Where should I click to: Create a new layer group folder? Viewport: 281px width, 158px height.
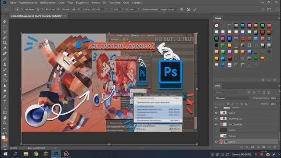263,147
